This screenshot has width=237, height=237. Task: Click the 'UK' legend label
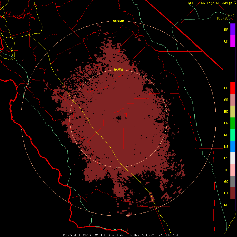point(226,41)
